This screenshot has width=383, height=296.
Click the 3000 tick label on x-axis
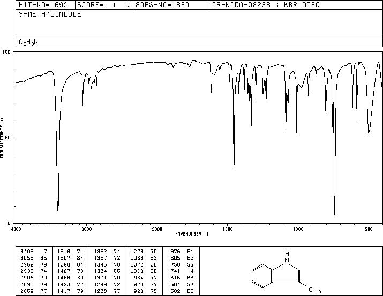86,229
